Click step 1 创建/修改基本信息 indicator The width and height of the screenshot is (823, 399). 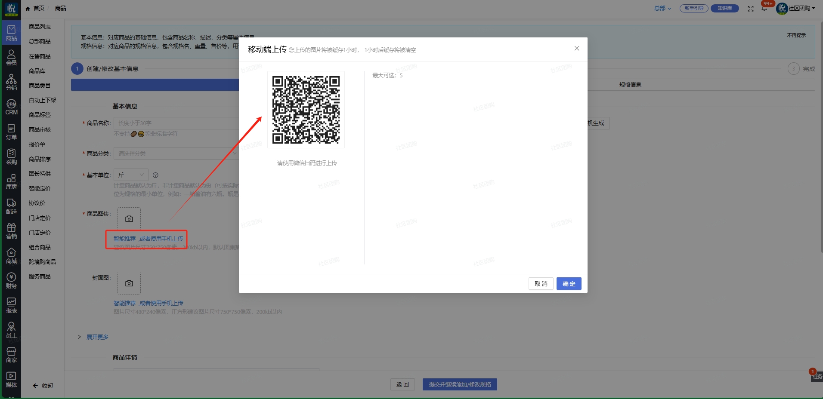click(105, 69)
